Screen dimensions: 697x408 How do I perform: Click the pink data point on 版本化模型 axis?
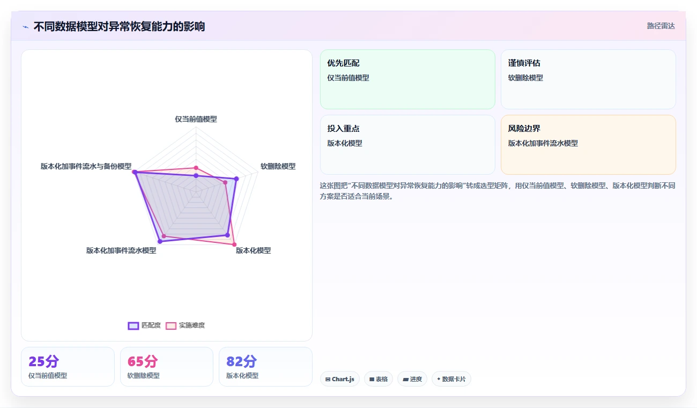tap(234, 245)
